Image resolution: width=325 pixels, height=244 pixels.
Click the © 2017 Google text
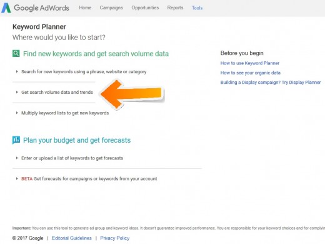28,238
